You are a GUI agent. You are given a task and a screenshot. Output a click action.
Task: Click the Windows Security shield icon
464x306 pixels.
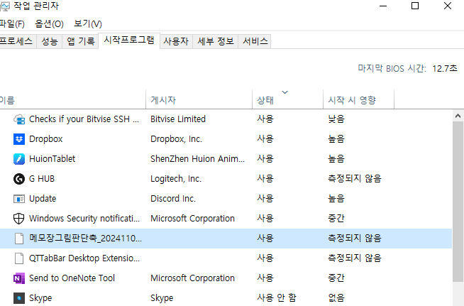point(19,218)
